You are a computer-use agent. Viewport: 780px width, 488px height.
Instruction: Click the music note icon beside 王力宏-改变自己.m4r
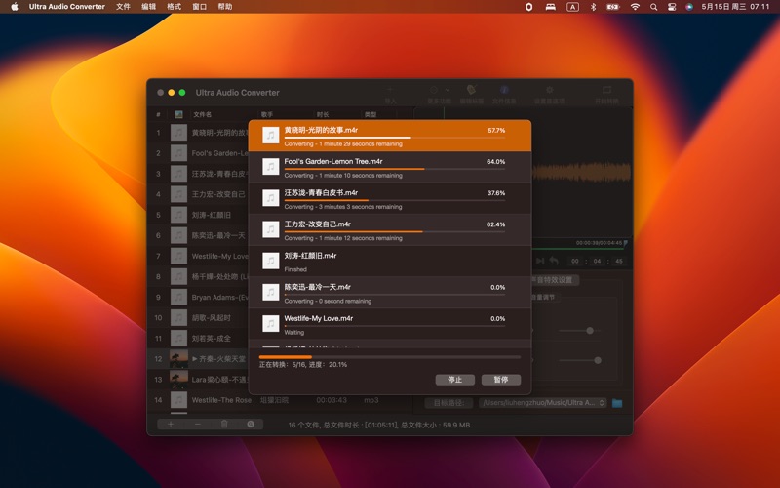[x=271, y=229]
